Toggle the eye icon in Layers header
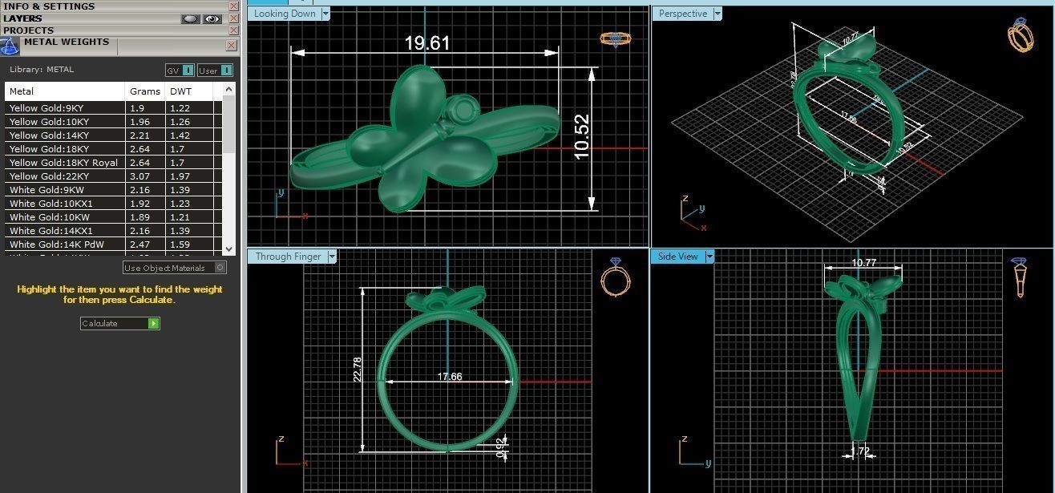Image resolution: width=1055 pixels, height=493 pixels. pos(212,18)
